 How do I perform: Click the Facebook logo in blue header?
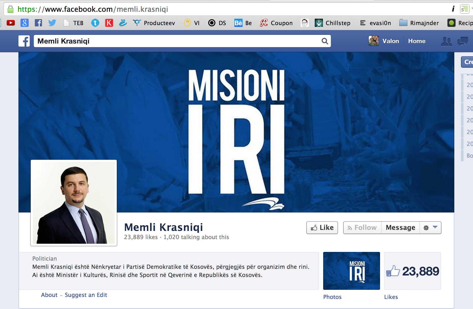click(x=24, y=41)
